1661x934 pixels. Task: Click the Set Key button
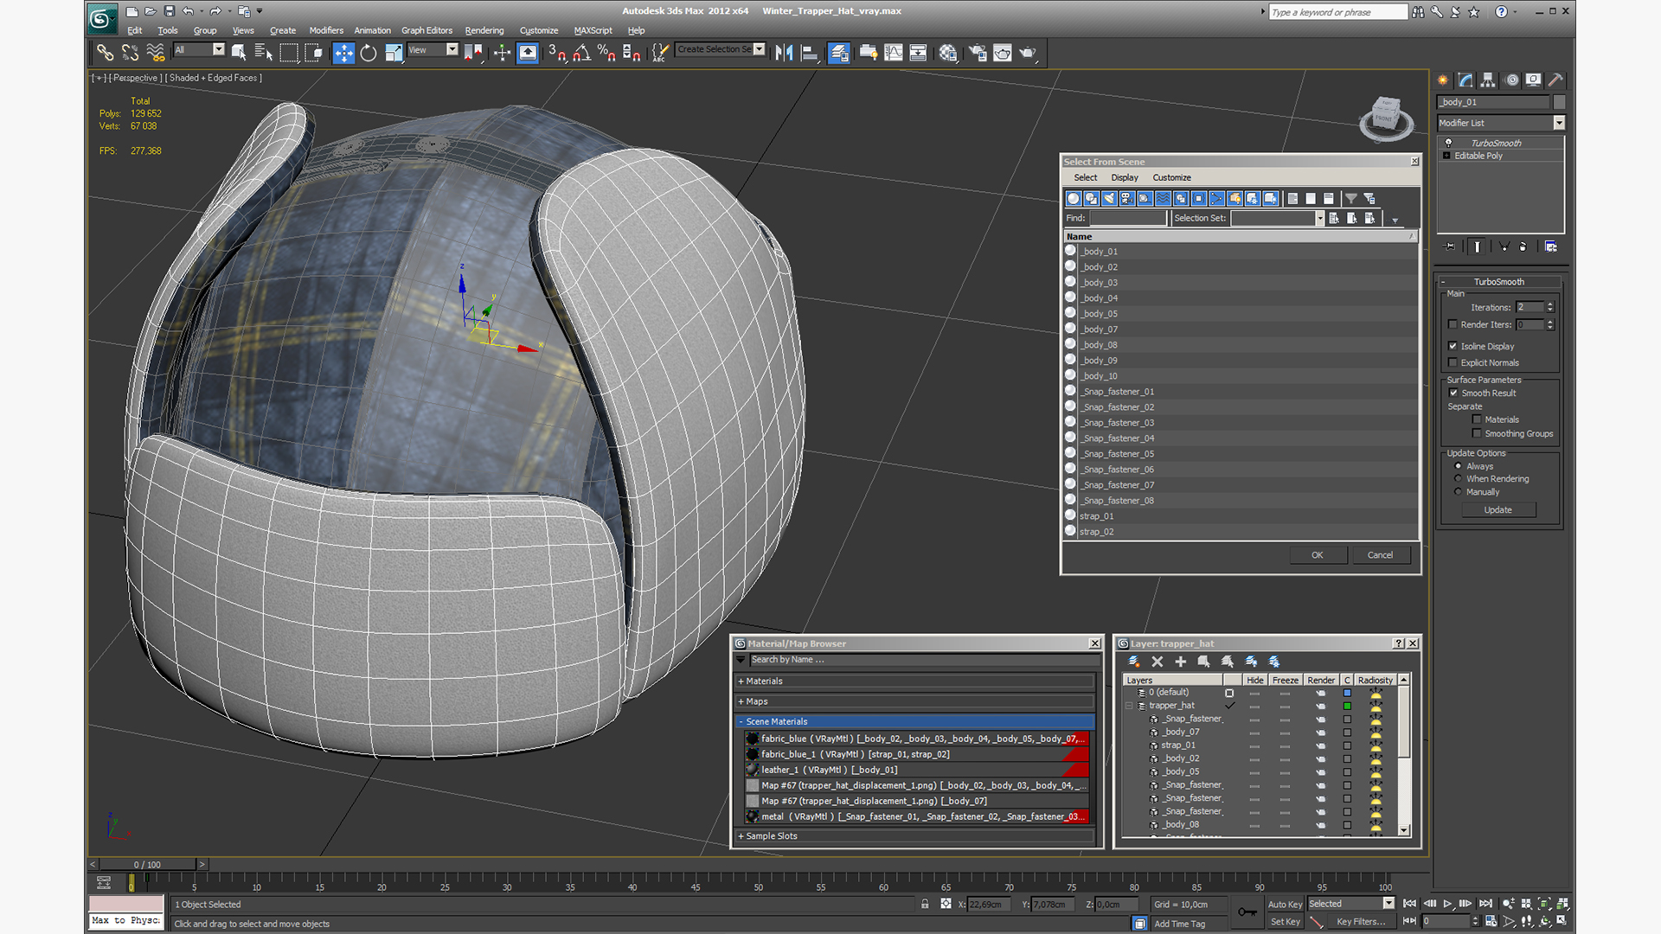point(1285,922)
